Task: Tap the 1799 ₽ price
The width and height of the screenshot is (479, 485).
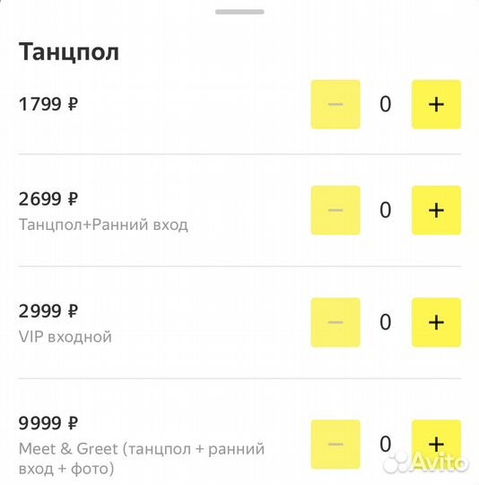Action: [48, 104]
